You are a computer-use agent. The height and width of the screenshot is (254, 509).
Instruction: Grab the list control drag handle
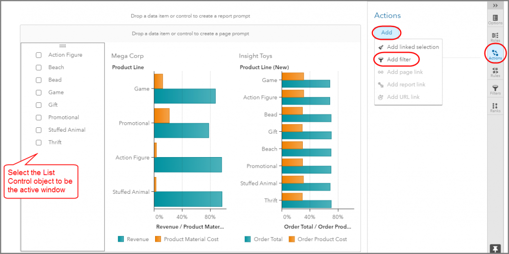[x=63, y=46]
